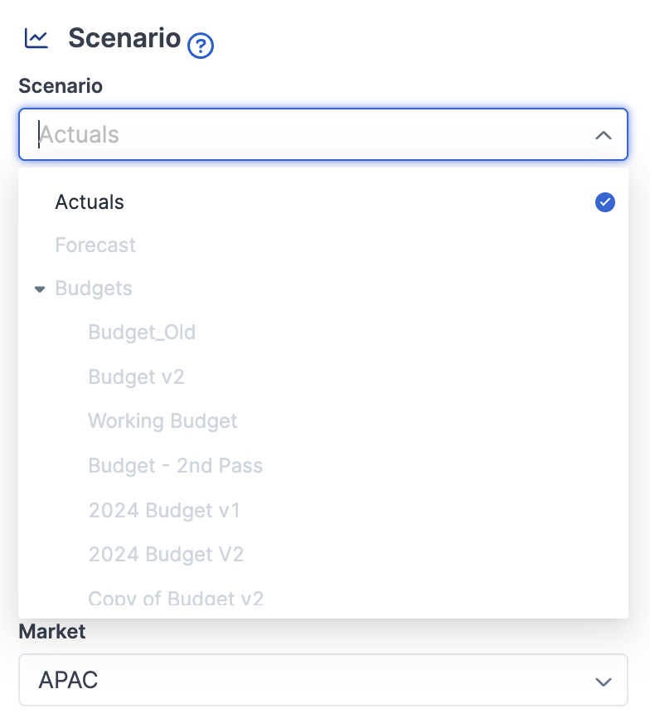Screen dimensions: 650x723
Task: Choose Copy of Budget v2 option
Action: pyautogui.click(x=176, y=597)
